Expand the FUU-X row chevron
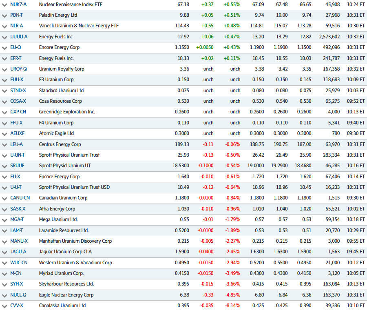The height and width of the screenshot is (310, 367). (x=4, y=80)
